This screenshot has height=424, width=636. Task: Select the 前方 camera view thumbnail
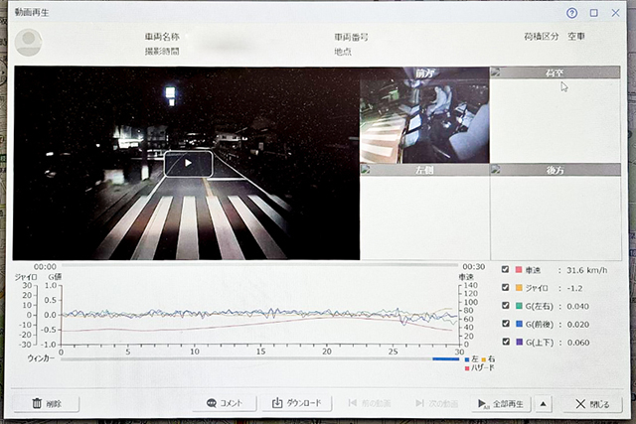coord(424,117)
